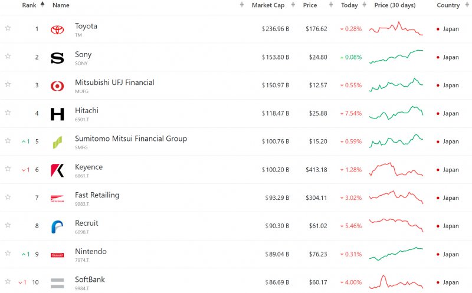472x293 pixels.
Task: Click the Keyence K logo icon
Action: [x=57, y=170]
